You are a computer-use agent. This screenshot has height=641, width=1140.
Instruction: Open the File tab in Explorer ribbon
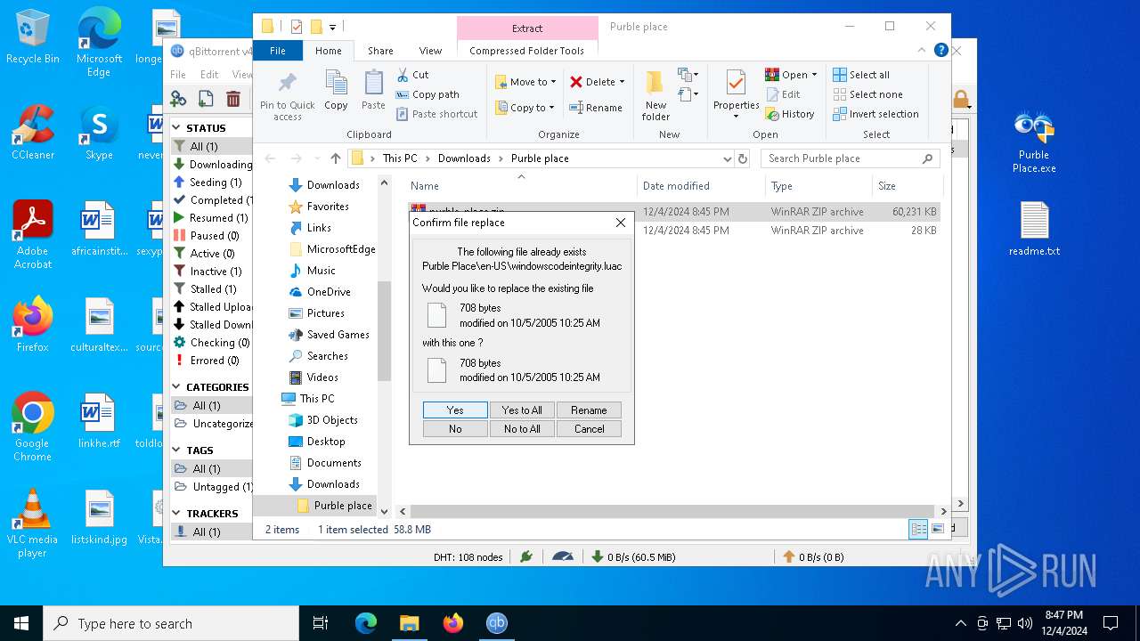278,51
